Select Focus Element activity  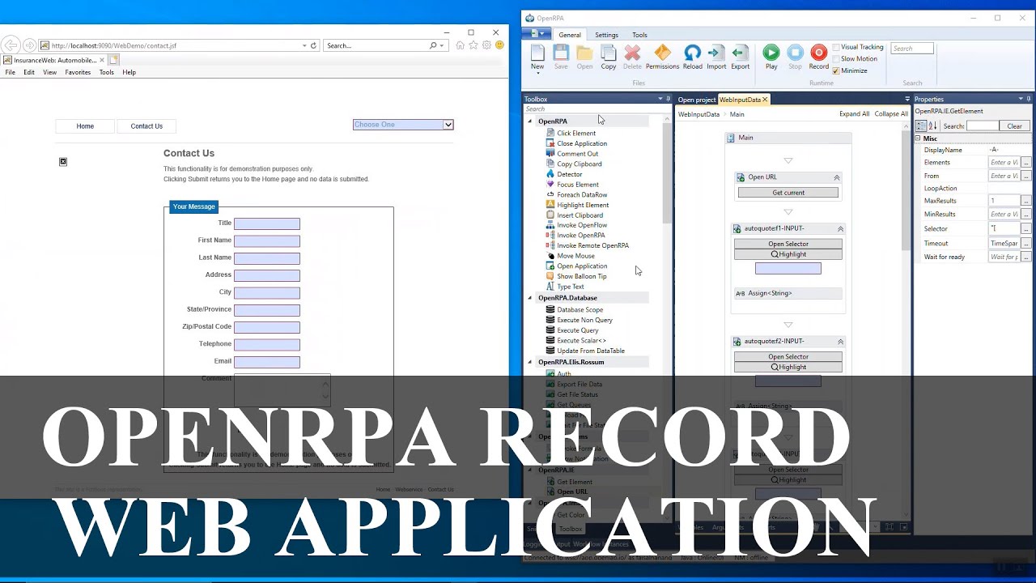(x=577, y=185)
